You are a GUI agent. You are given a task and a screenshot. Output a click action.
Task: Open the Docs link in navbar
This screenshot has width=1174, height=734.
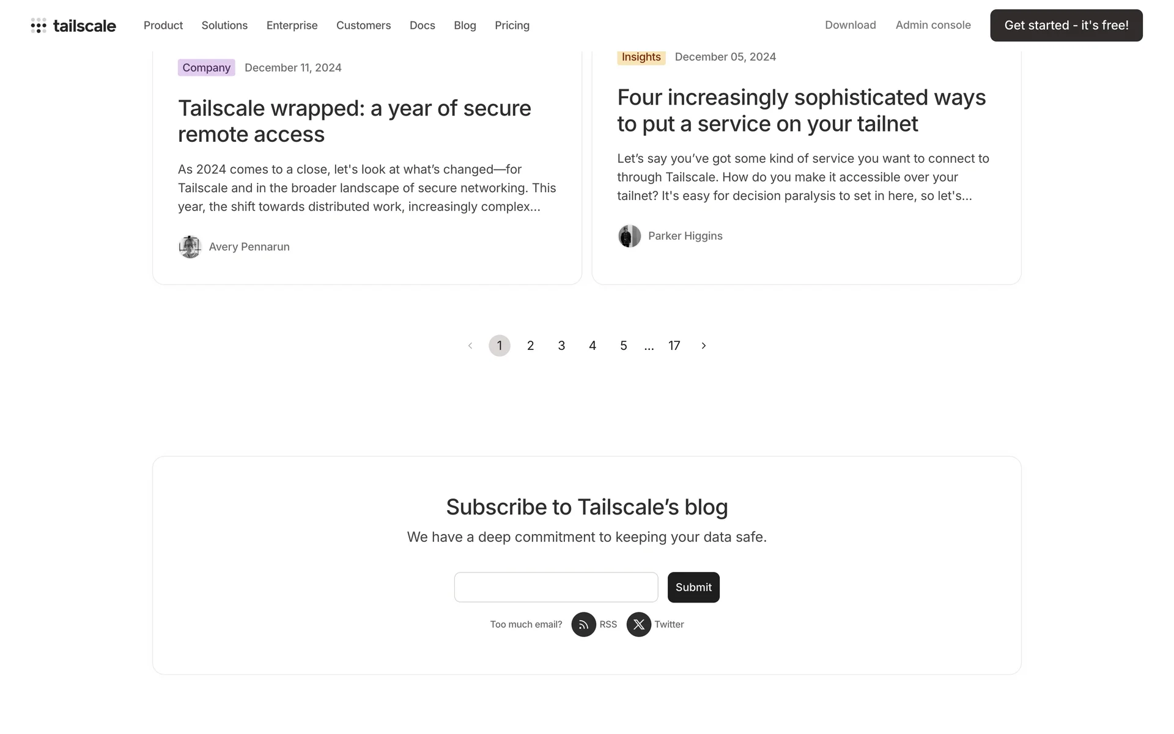tap(422, 26)
